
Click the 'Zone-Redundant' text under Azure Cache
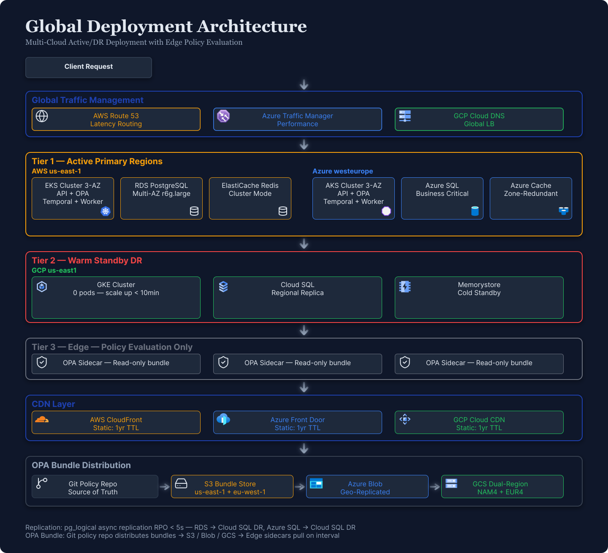click(x=531, y=193)
